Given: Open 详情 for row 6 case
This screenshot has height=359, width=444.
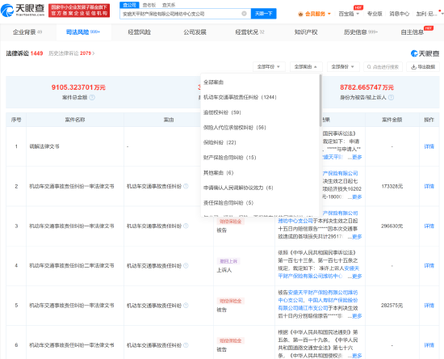Looking at the screenshot, I should click(429, 344).
